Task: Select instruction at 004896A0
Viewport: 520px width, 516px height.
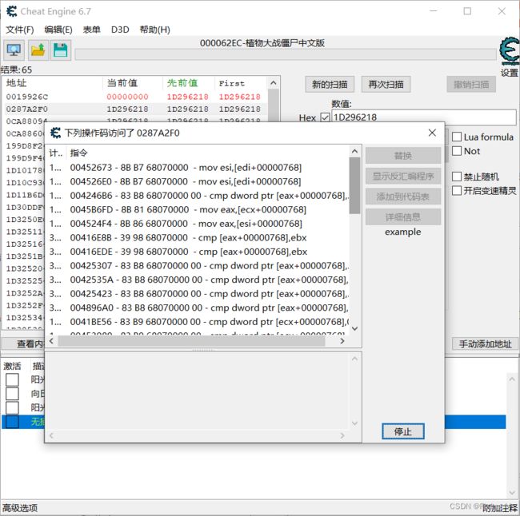Action: [x=198, y=308]
